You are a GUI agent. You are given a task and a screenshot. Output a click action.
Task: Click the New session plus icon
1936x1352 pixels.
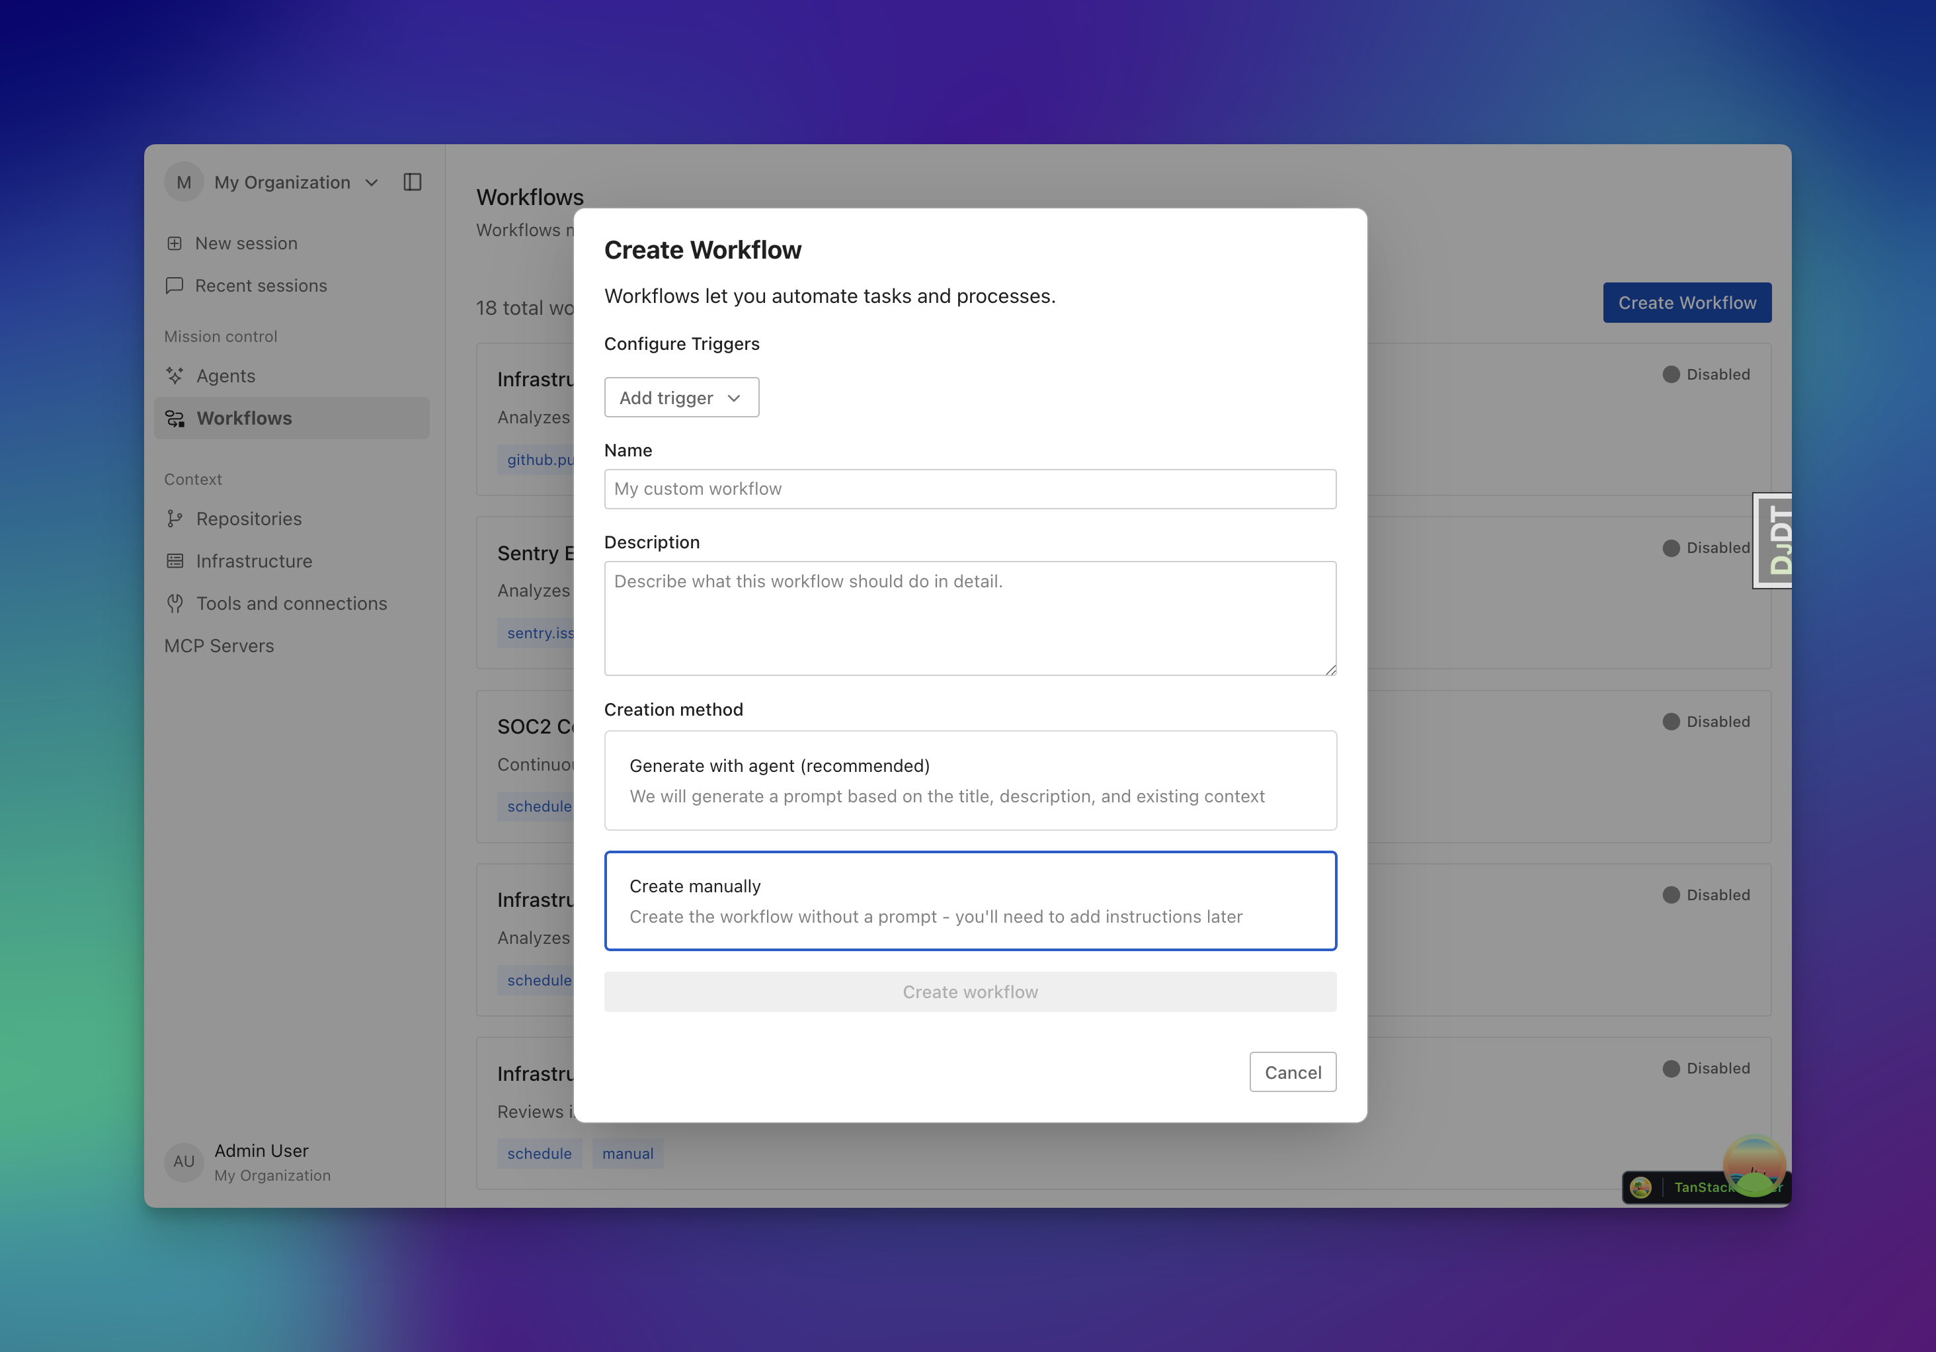175,244
